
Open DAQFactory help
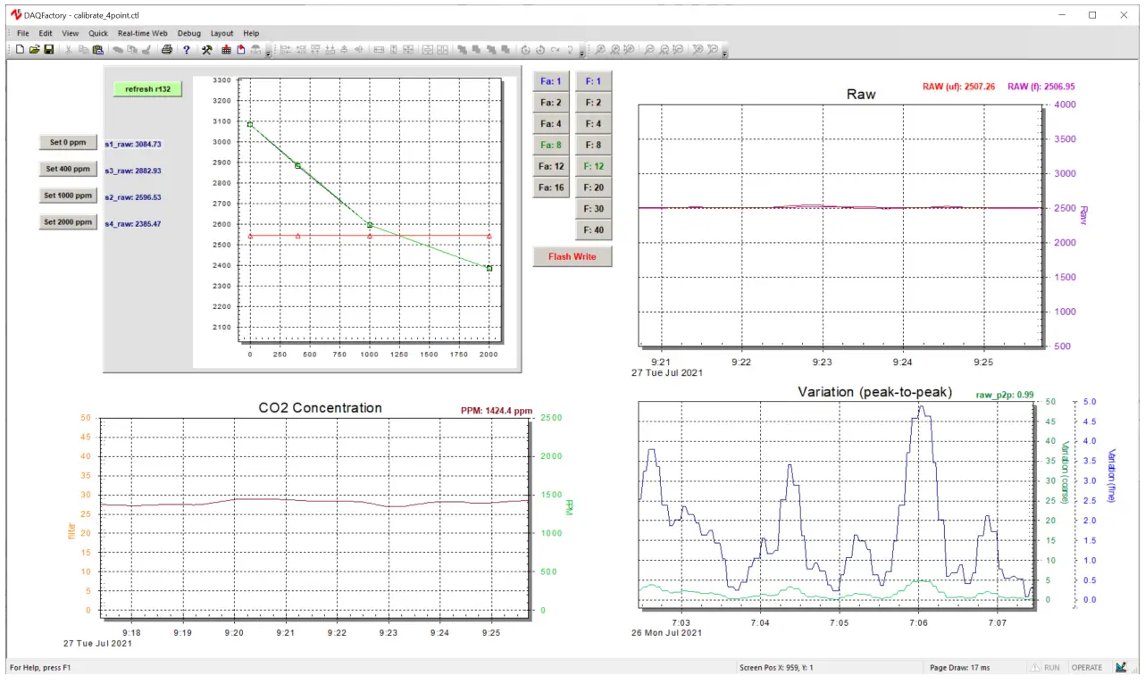(185, 50)
